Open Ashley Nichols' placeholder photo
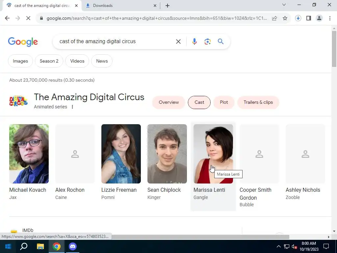Image resolution: width=337 pixels, height=253 pixels. point(305,154)
